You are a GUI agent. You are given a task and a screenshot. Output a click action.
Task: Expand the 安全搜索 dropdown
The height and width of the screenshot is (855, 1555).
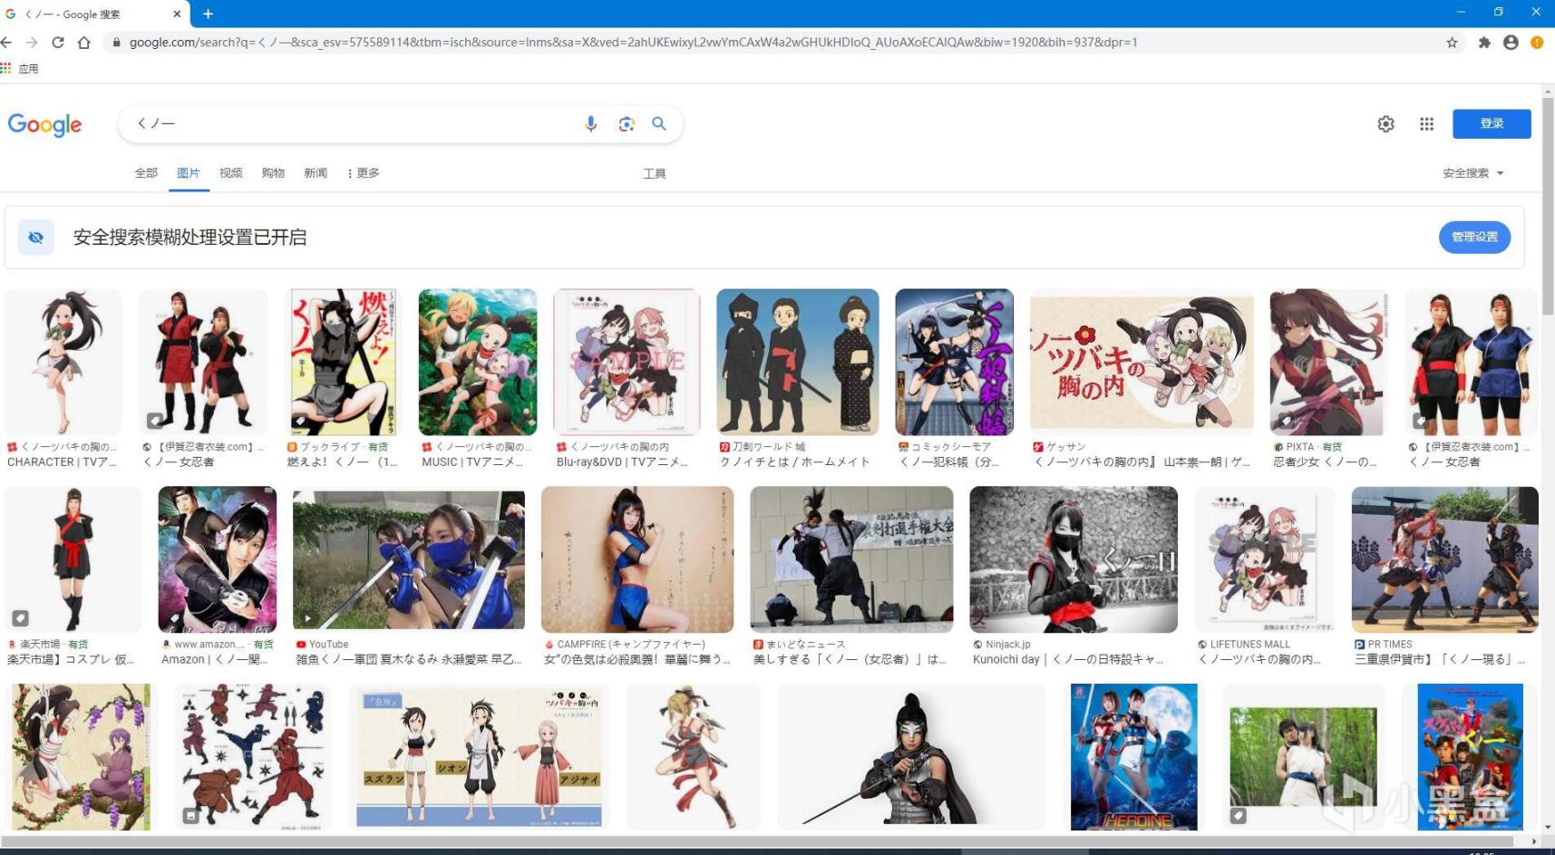pyautogui.click(x=1473, y=173)
